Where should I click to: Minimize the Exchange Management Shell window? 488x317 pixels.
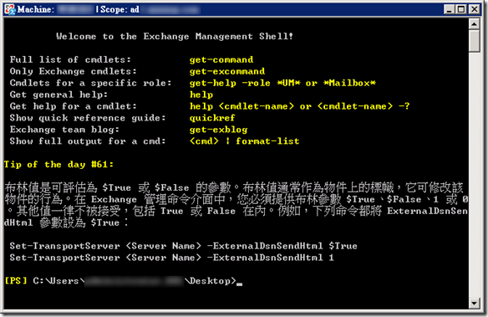pyautogui.click(x=449, y=9)
